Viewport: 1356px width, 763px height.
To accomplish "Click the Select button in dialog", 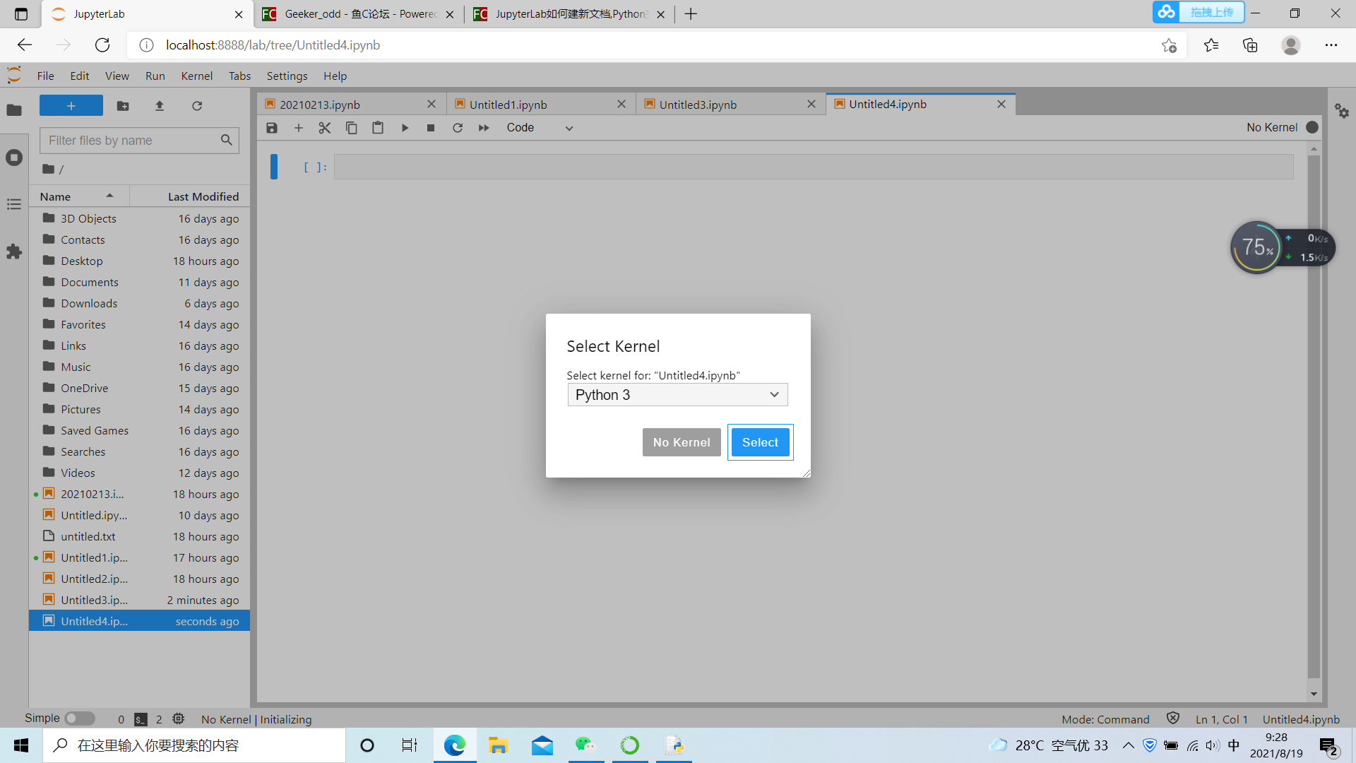I will pos(760,442).
